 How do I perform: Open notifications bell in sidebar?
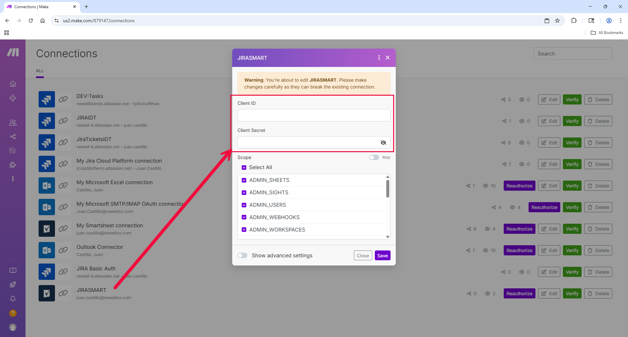pyautogui.click(x=13, y=299)
